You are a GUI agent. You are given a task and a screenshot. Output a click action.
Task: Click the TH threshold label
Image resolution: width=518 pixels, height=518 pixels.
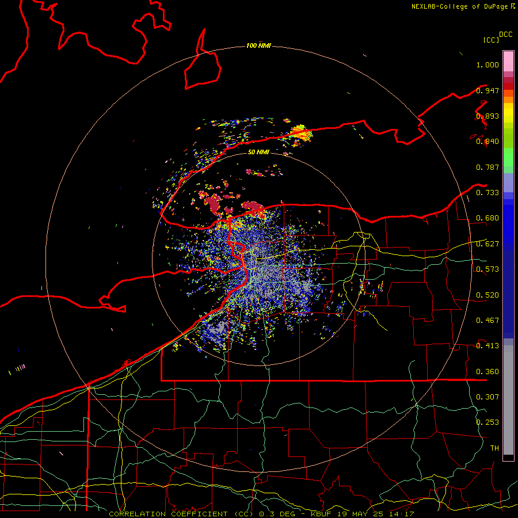494,448
